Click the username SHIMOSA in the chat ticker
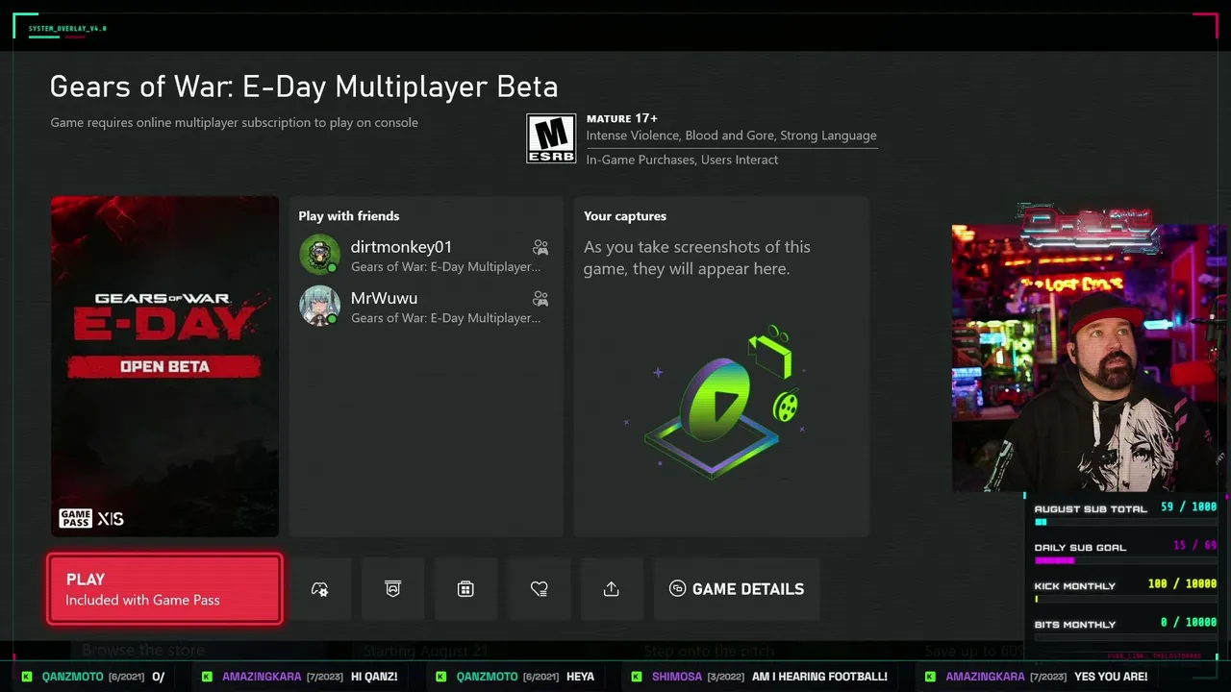 [677, 677]
